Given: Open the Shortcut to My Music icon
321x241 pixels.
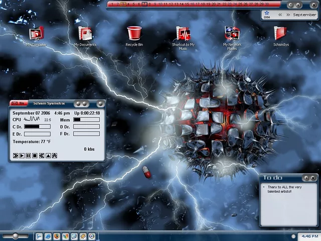Looking at the screenshot, I should [183, 34].
